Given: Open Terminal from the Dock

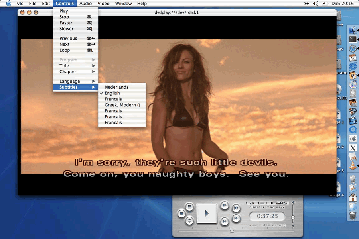Looking at the screenshot, I should click(353, 39).
